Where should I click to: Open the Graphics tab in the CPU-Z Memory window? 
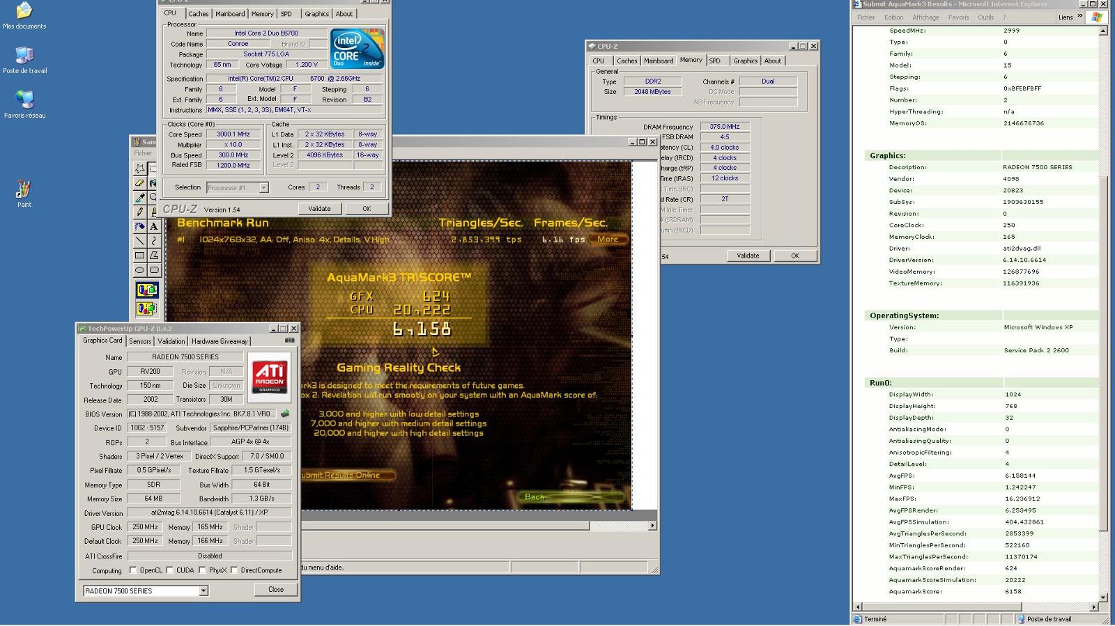745,61
